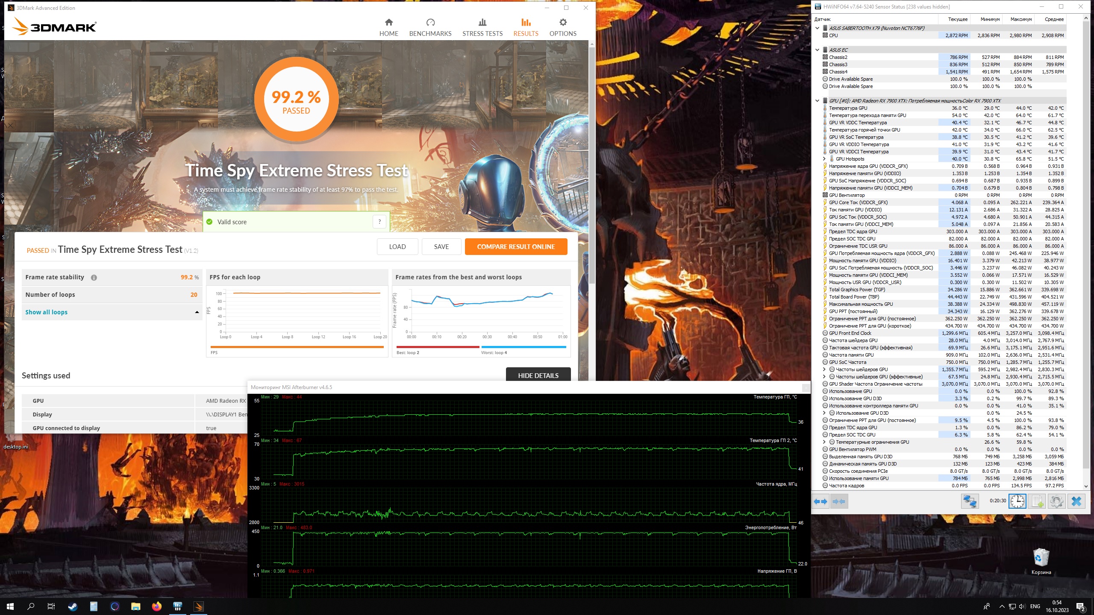The width and height of the screenshot is (1094, 615).
Task: Click HWiNFO expand columns arrows icon
Action: [x=820, y=501]
